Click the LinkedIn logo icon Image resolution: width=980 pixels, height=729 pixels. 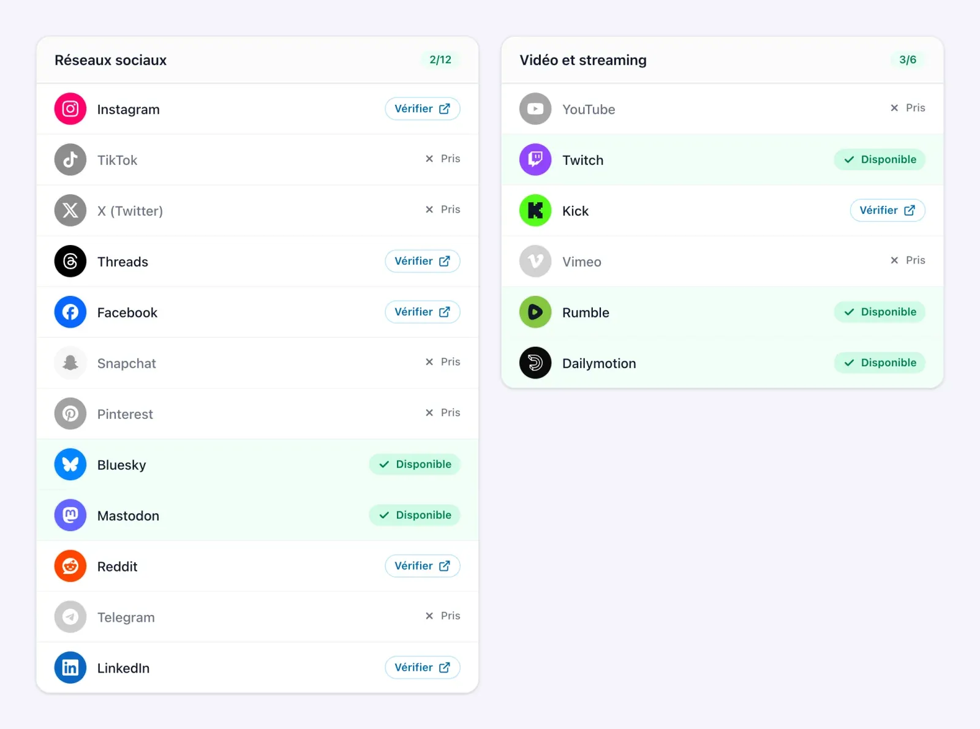[70, 668]
